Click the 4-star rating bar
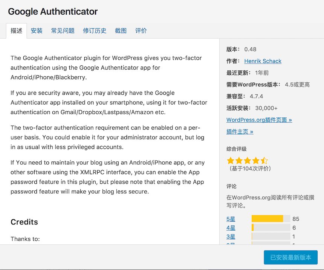 pos(271,228)
